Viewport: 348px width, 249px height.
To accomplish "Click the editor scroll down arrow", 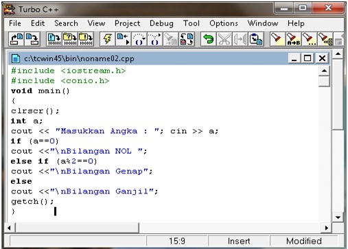I will click(338, 217).
